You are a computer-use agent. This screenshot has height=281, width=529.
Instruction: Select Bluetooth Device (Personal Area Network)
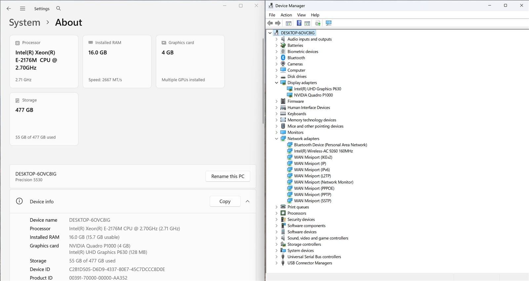coord(331,145)
